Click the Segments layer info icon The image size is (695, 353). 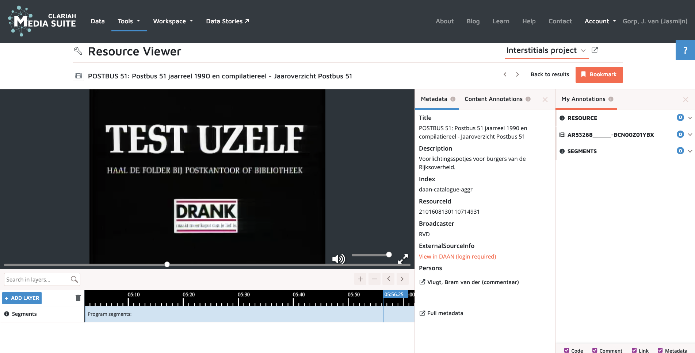tap(7, 314)
